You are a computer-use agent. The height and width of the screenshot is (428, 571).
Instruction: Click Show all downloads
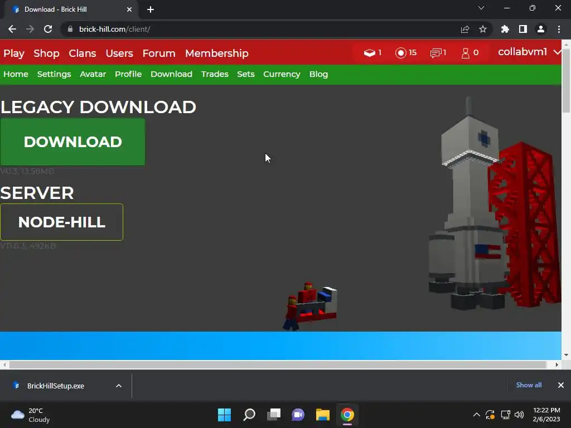[529, 385]
